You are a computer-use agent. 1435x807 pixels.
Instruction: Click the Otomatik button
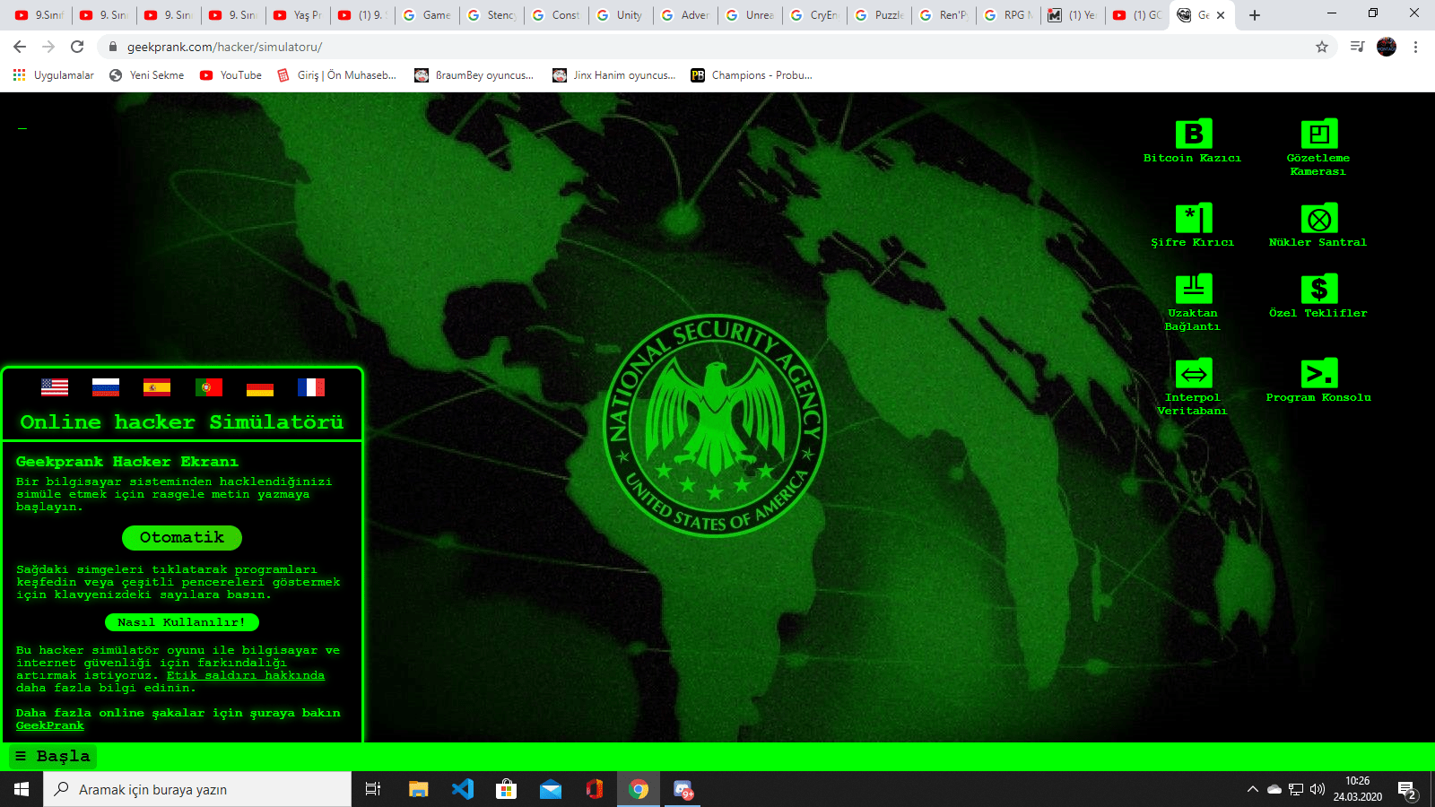[x=182, y=538]
